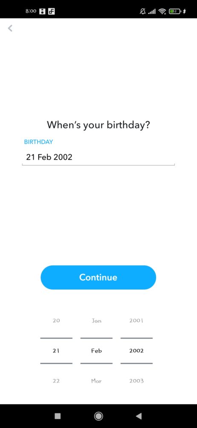Tap the Android recent apps square icon
197x428 pixels.
(x=58, y=416)
